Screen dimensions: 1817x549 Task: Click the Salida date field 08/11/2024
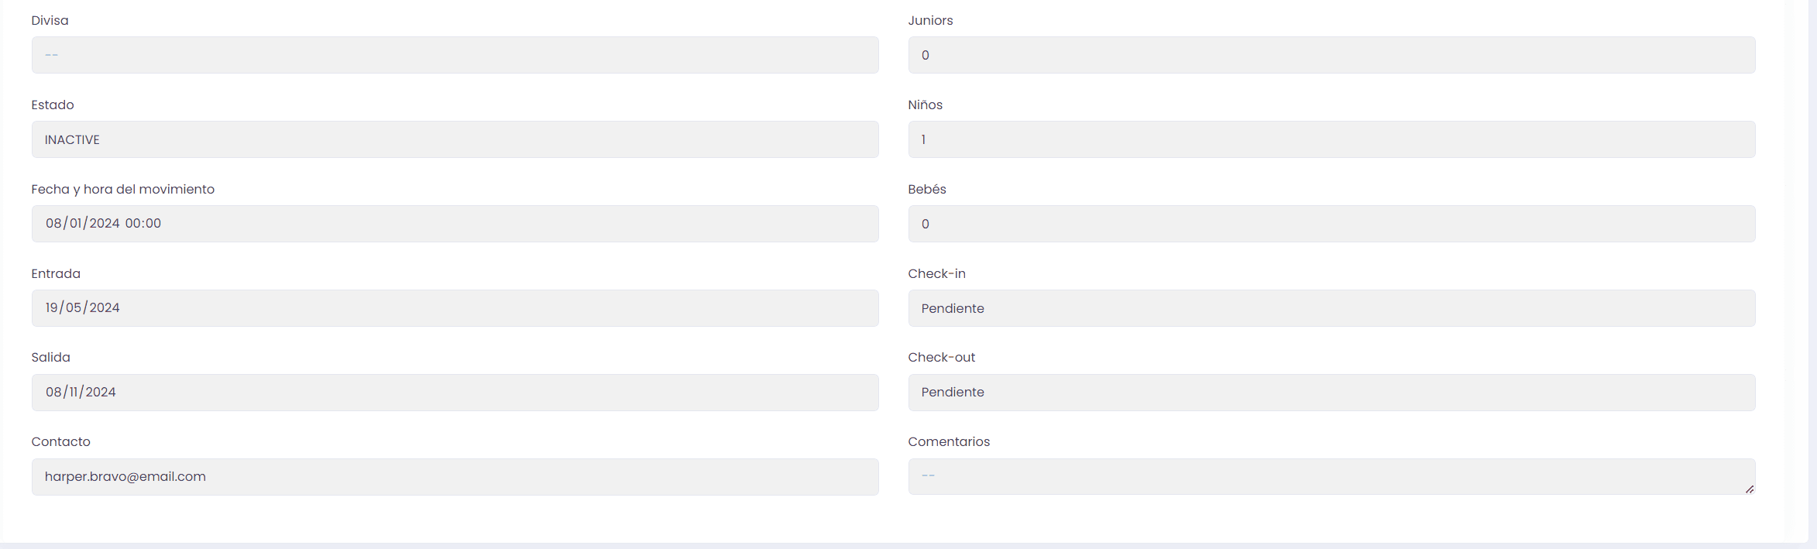point(455,393)
